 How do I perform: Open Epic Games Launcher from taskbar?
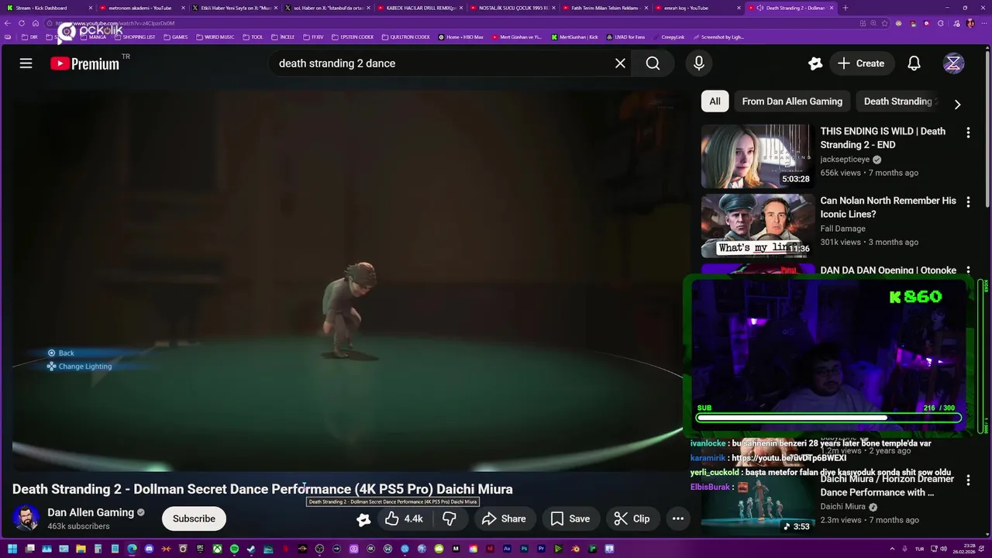pos(200,549)
